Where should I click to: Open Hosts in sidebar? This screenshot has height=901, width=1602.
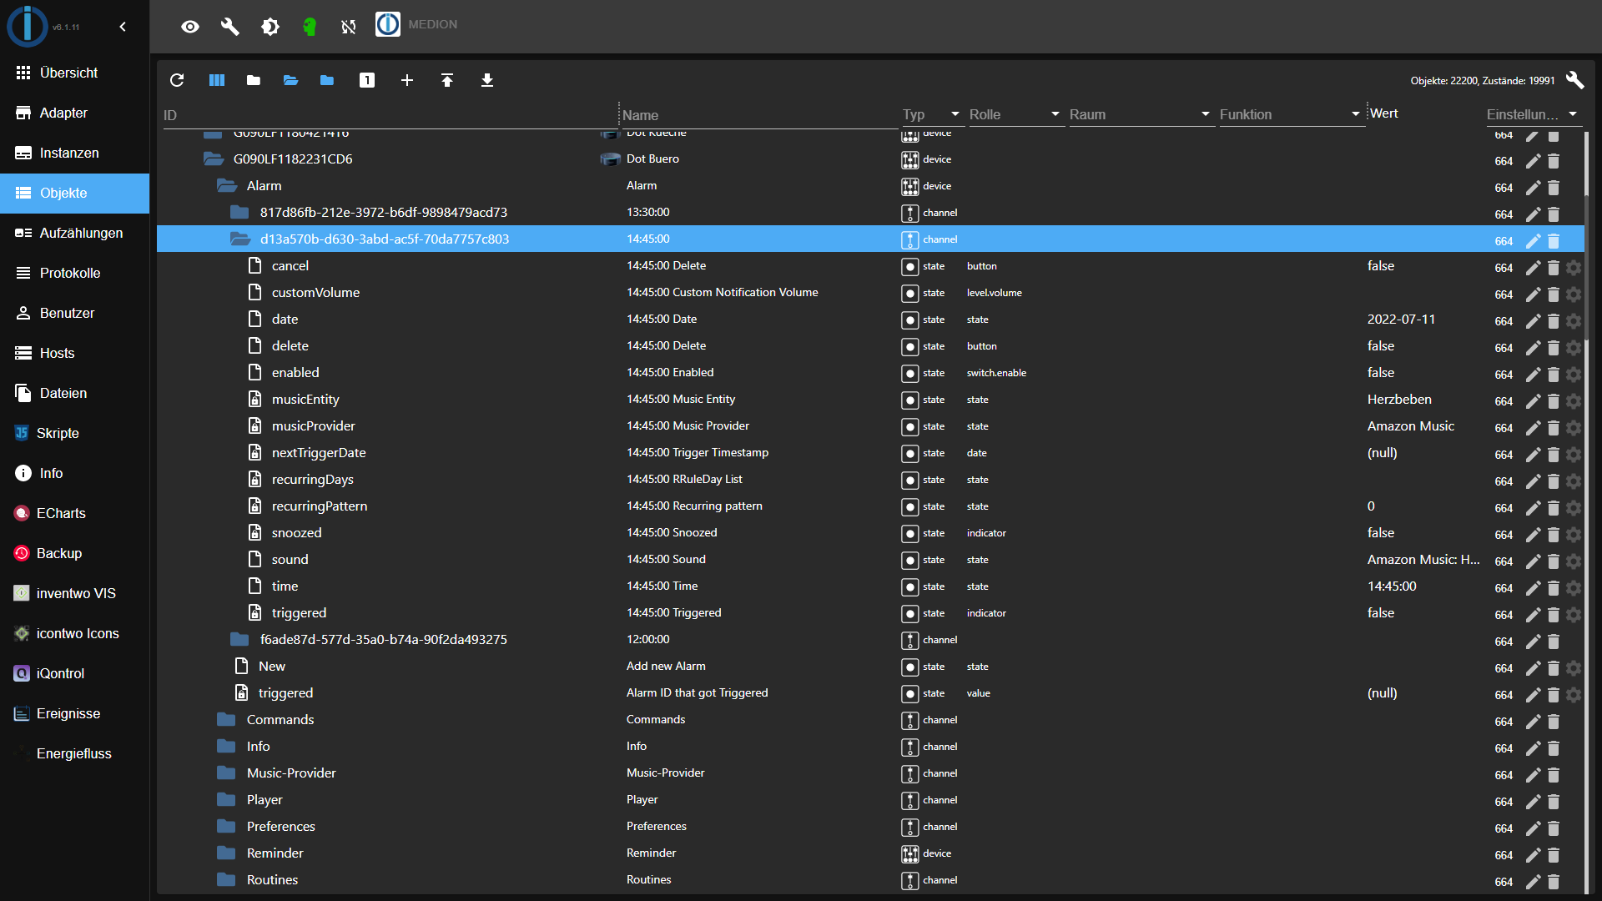tap(75, 353)
